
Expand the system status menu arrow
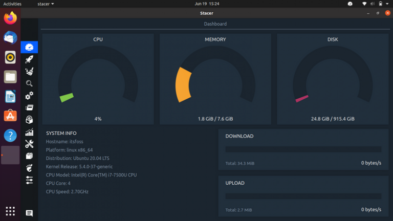tap(387, 4)
